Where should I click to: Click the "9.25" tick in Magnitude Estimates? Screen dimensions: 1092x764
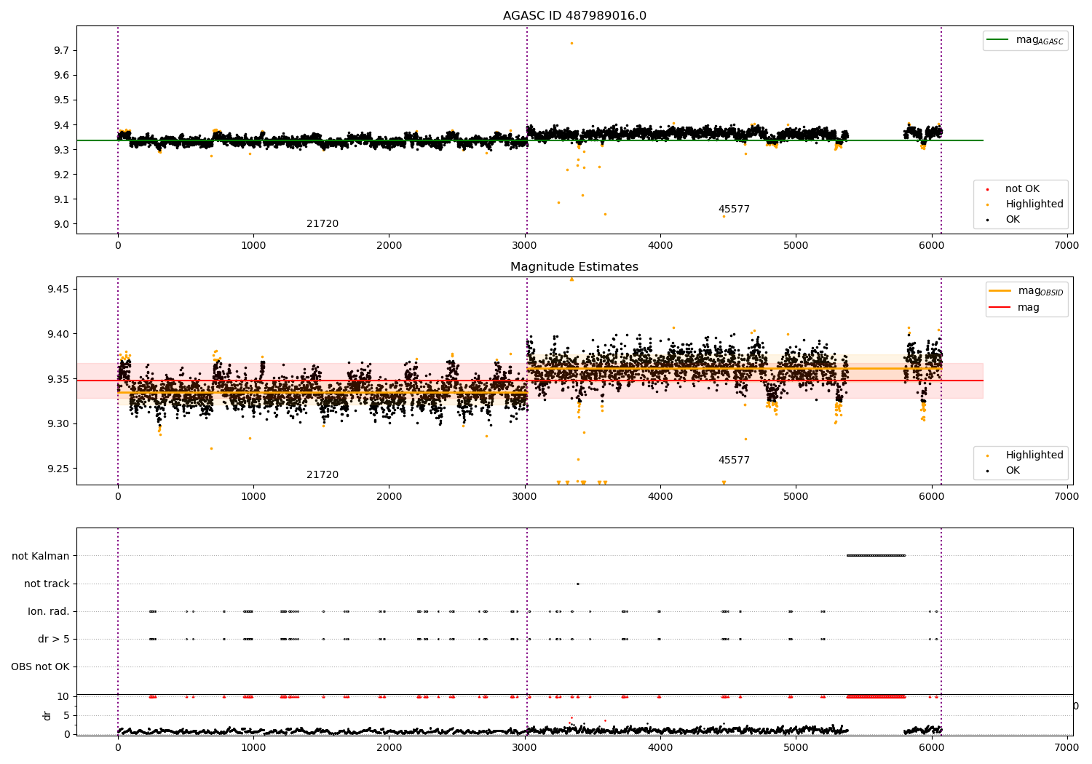58,469
